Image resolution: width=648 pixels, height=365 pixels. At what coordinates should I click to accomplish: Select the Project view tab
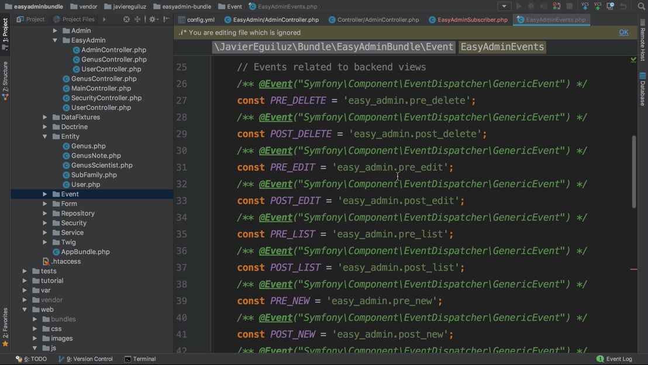30,19
